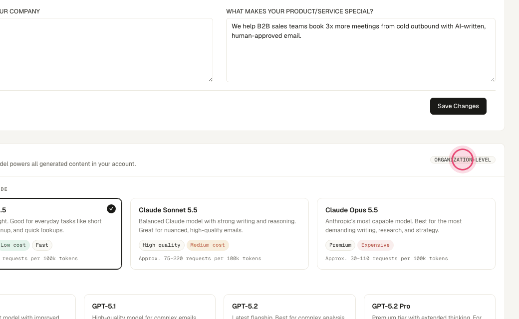The image size is (519, 319).
Task: Click the Claude Opus 5.5 heading
Action: tap(351, 210)
